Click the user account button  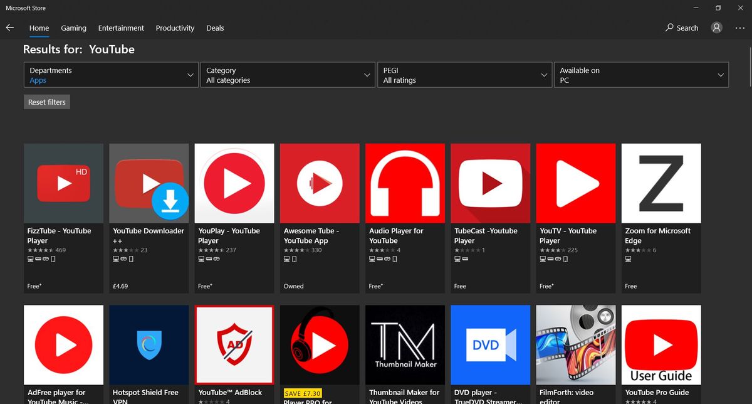click(716, 28)
